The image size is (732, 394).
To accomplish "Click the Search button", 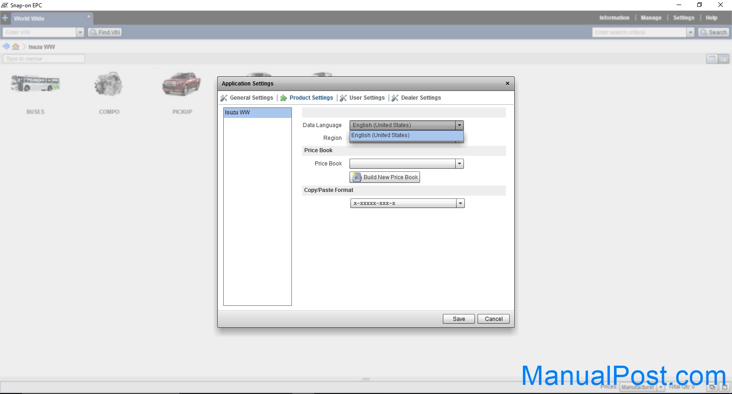I will [x=713, y=32].
